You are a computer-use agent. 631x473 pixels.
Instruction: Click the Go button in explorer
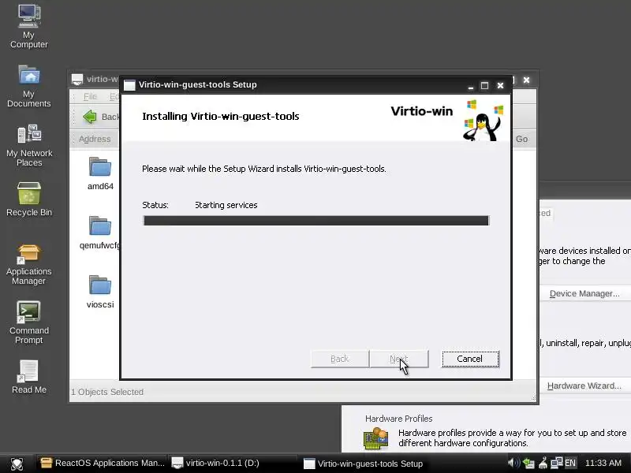coord(521,139)
